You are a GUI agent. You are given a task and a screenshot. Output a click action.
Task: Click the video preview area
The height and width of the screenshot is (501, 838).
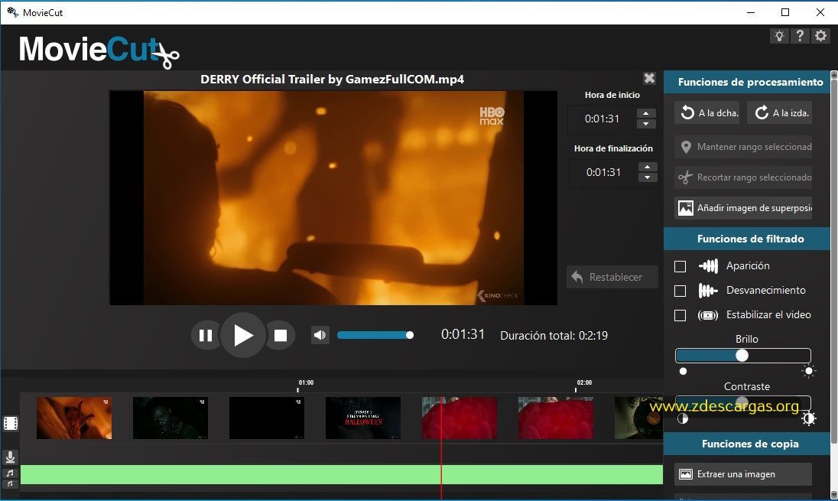(333, 198)
